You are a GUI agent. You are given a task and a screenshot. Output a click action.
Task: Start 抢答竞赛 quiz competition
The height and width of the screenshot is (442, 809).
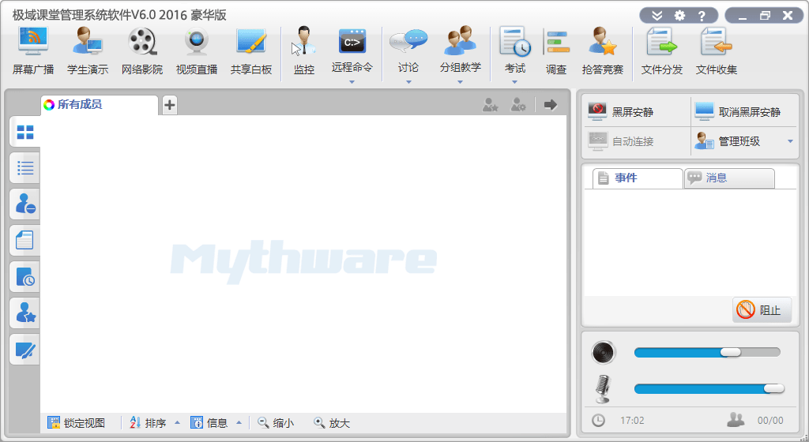[x=603, y=51]
